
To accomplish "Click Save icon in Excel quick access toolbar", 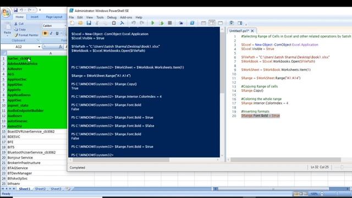I will click(15, 10).
